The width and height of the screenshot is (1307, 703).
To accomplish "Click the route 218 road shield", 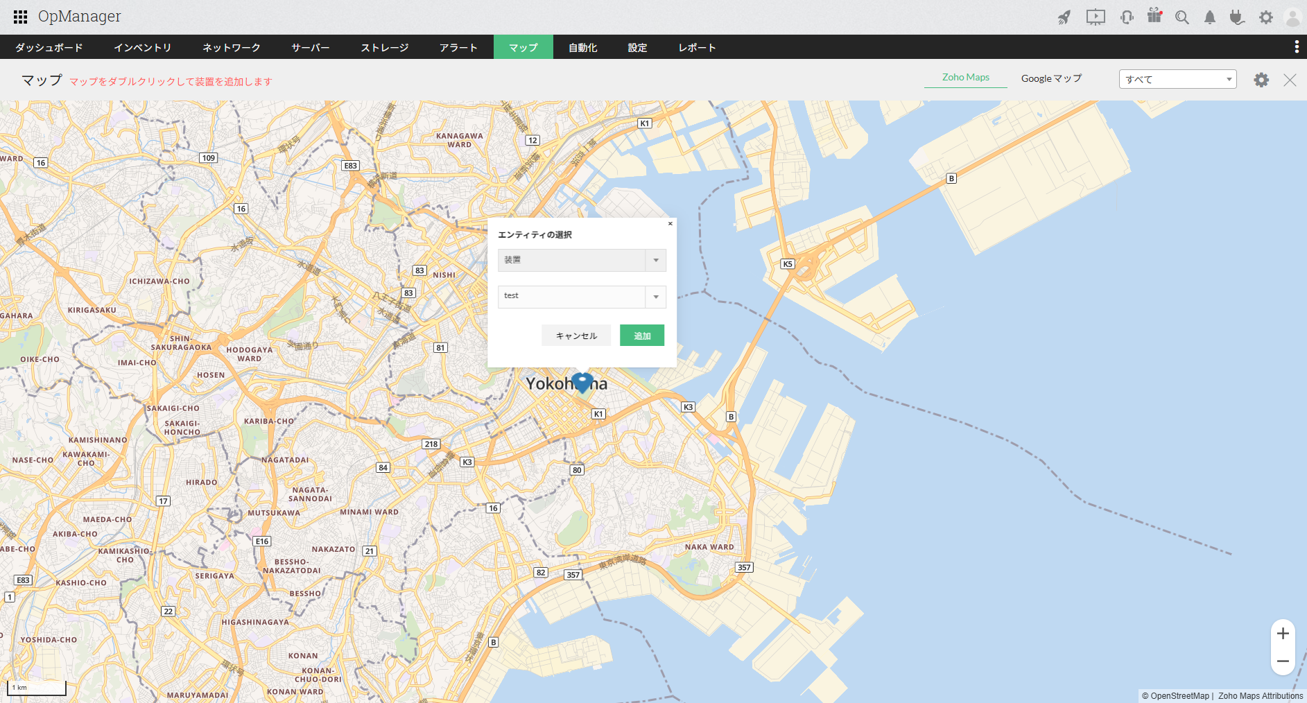I will (431, 444).
